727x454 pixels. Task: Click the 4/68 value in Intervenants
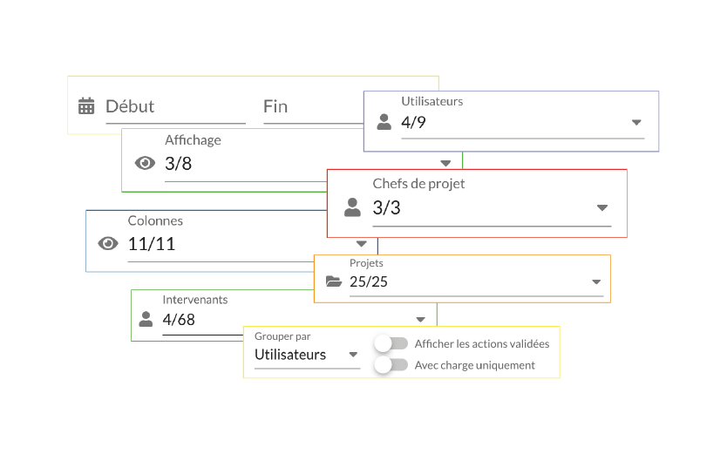pyautogui.click(x=179, y=320)
